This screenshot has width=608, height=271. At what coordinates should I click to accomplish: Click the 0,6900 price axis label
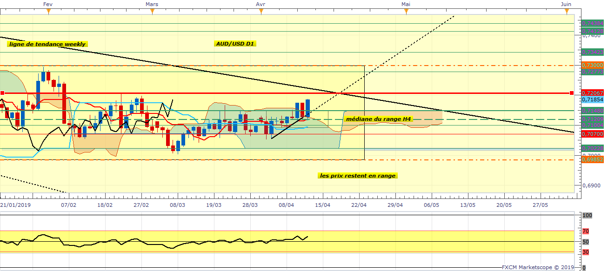click(x=593, y=185)
